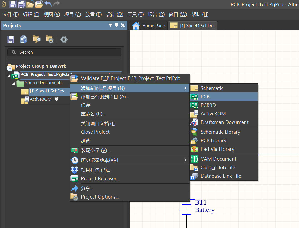This screenshot has width=299, height=228.
Task: Open the 帮助 (H) menu
Action: point(200,14)
